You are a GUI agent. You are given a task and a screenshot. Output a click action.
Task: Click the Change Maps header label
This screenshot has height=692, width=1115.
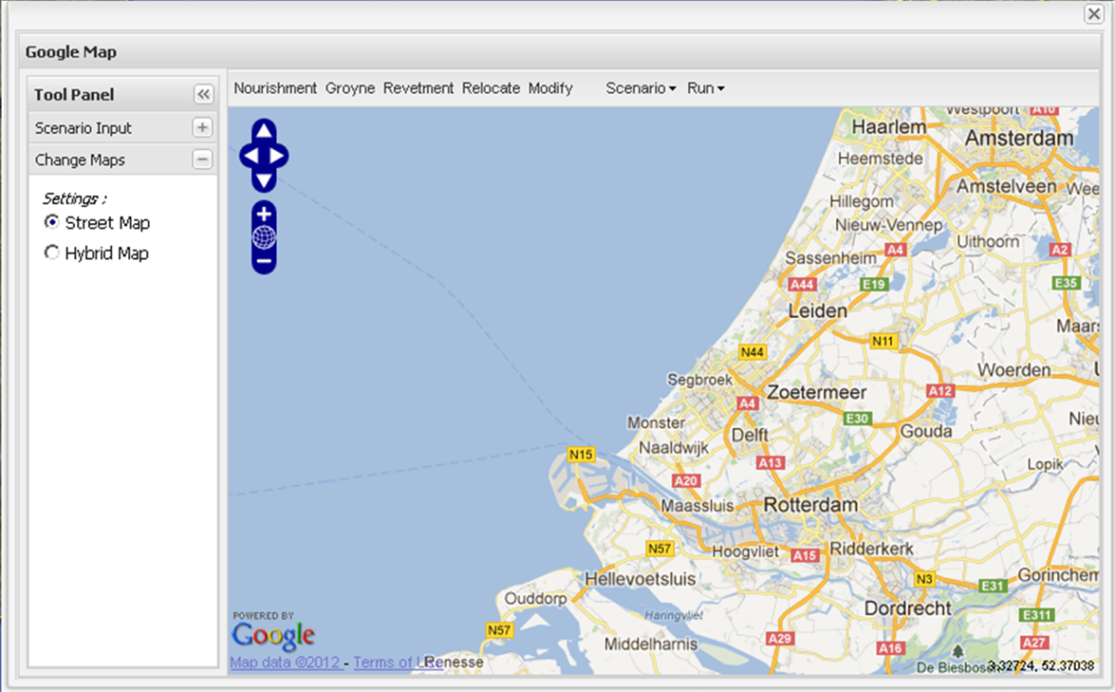80,160
